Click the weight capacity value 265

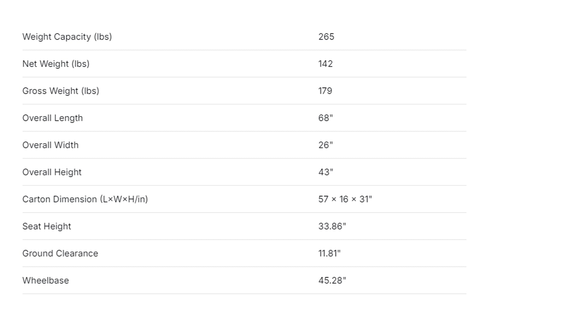[x=326, y=37]
